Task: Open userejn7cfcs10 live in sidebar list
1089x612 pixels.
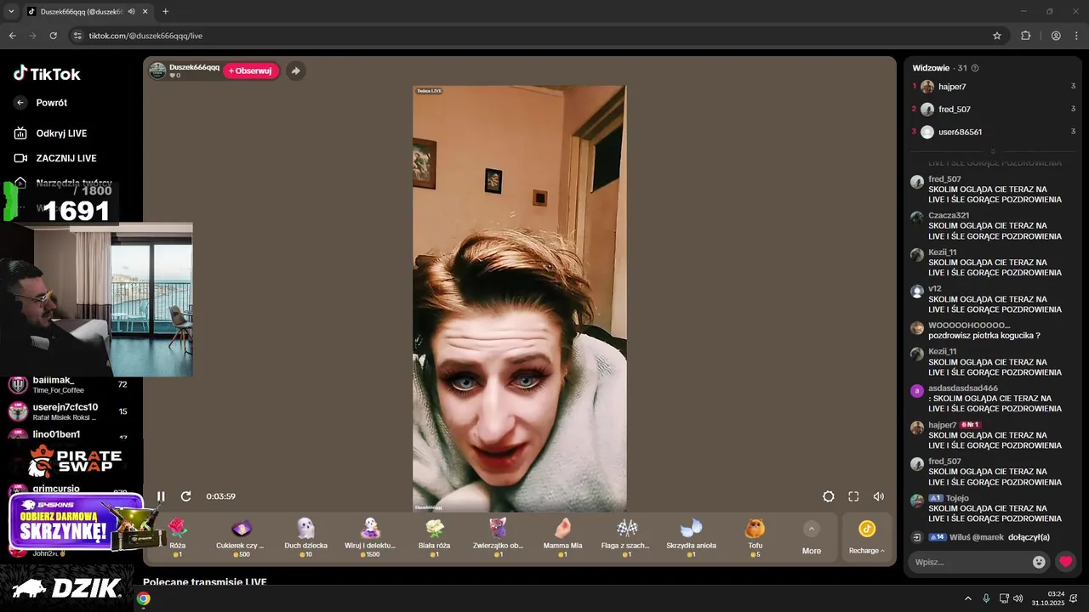Action: 68,412
